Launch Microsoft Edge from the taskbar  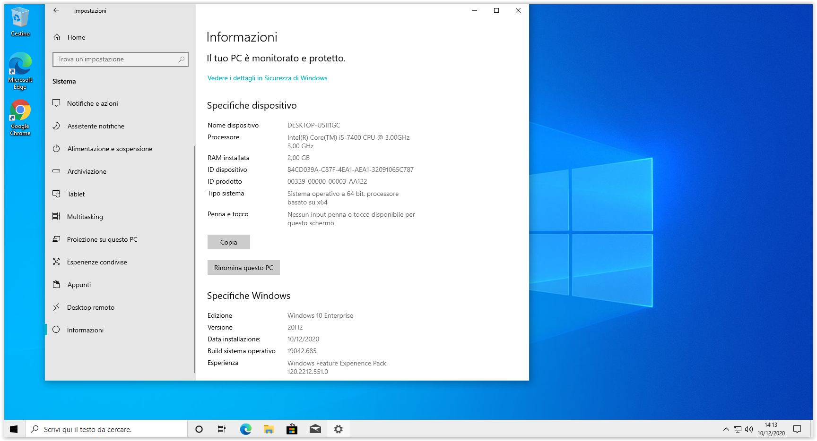click(x=245, y=429)
